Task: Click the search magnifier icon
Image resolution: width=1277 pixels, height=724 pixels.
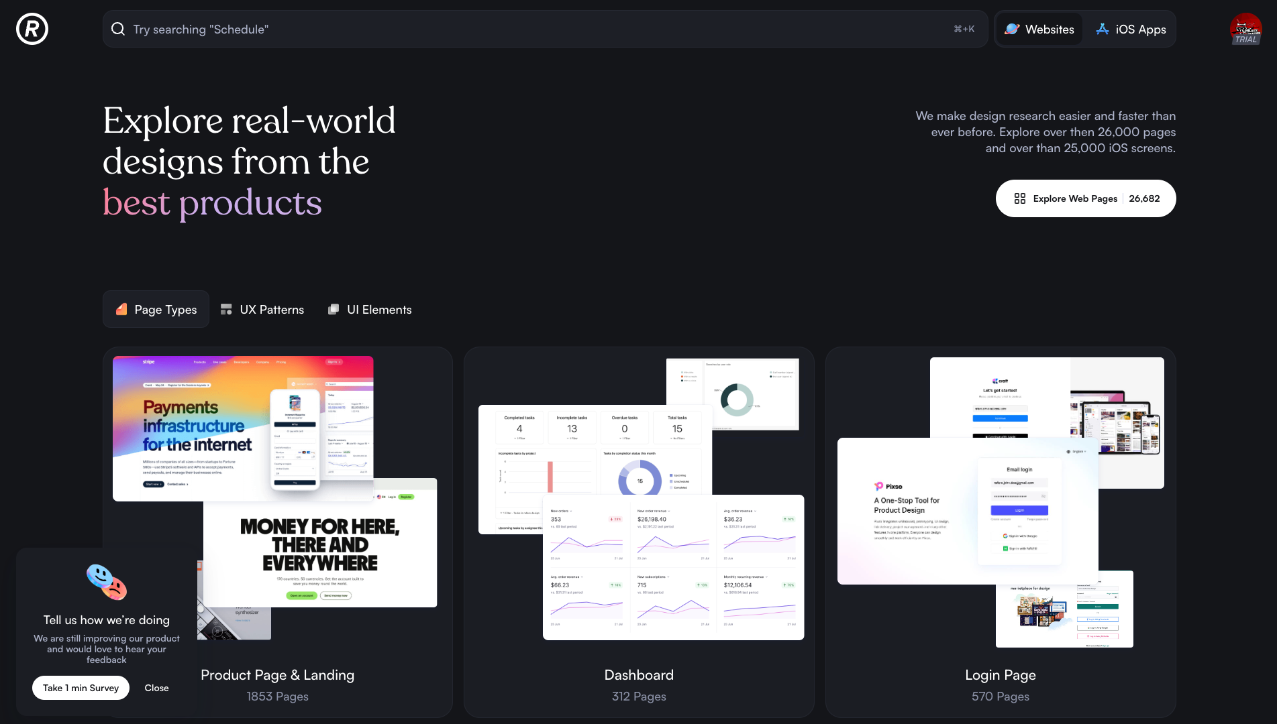Action: coord(118,29)
